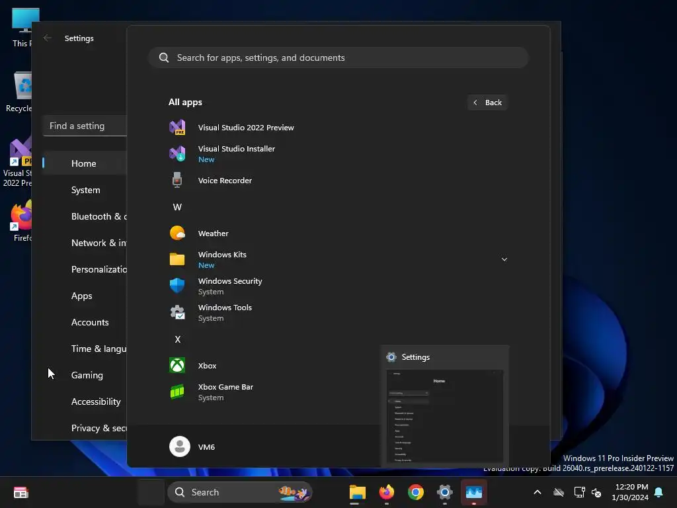This screenshot has height=508, width=677.
Task: Select Accounts in Settings sidebar
Action: (x=85, y=322)
